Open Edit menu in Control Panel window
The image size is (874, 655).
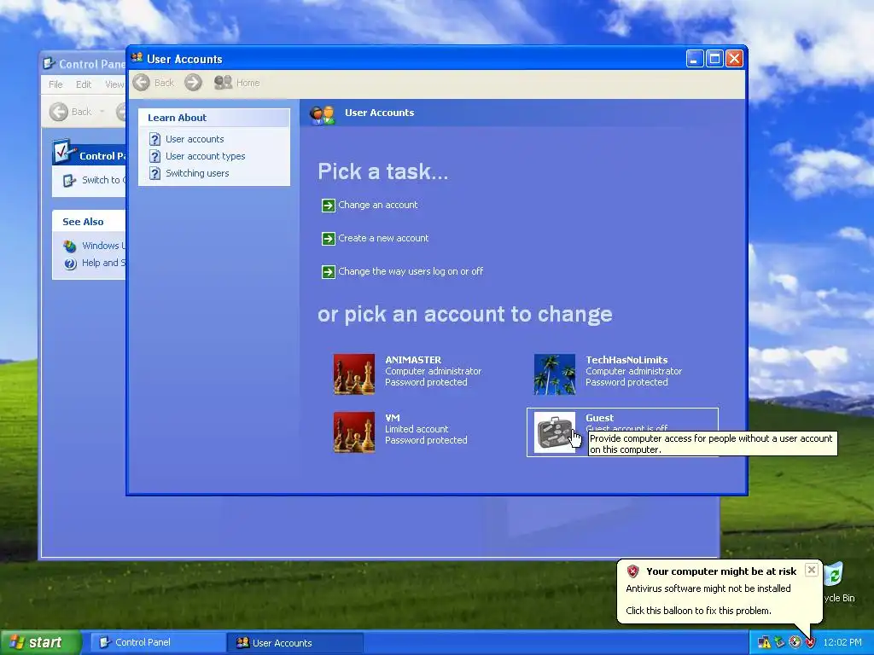(84, 84)
